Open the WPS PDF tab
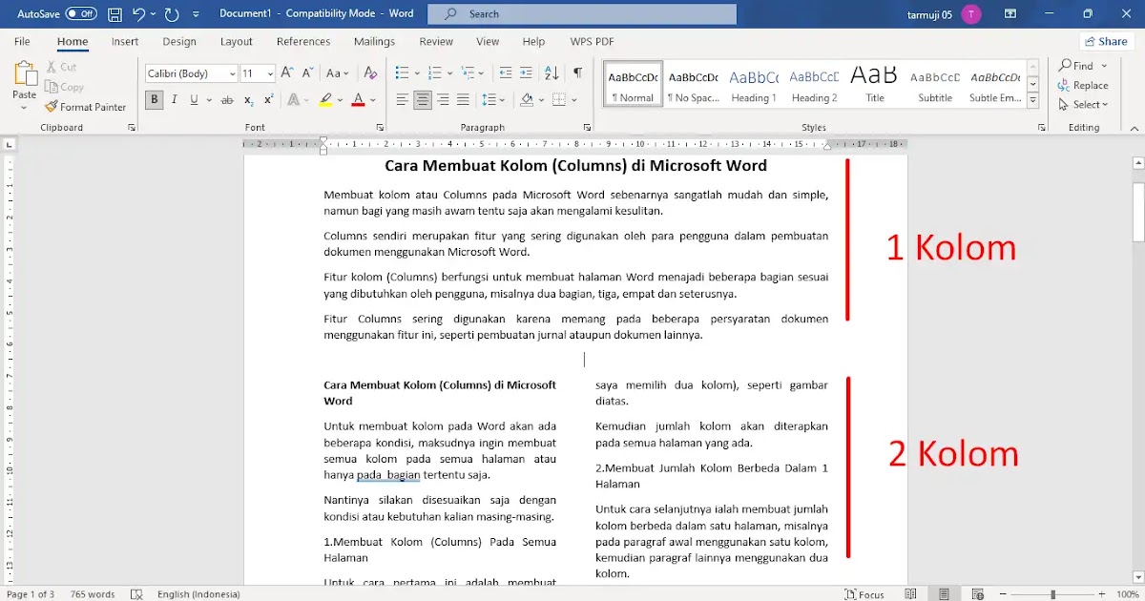 (592, 42)
